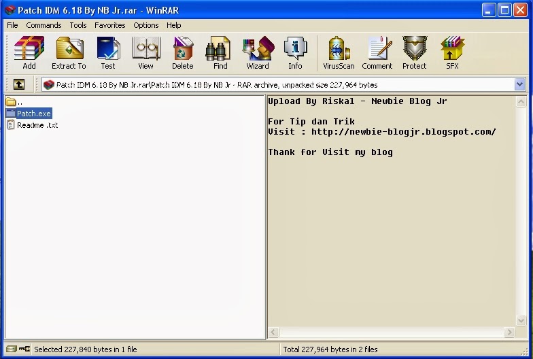Run the Test archive tool
533x359 pixels.
click(108, 53)
